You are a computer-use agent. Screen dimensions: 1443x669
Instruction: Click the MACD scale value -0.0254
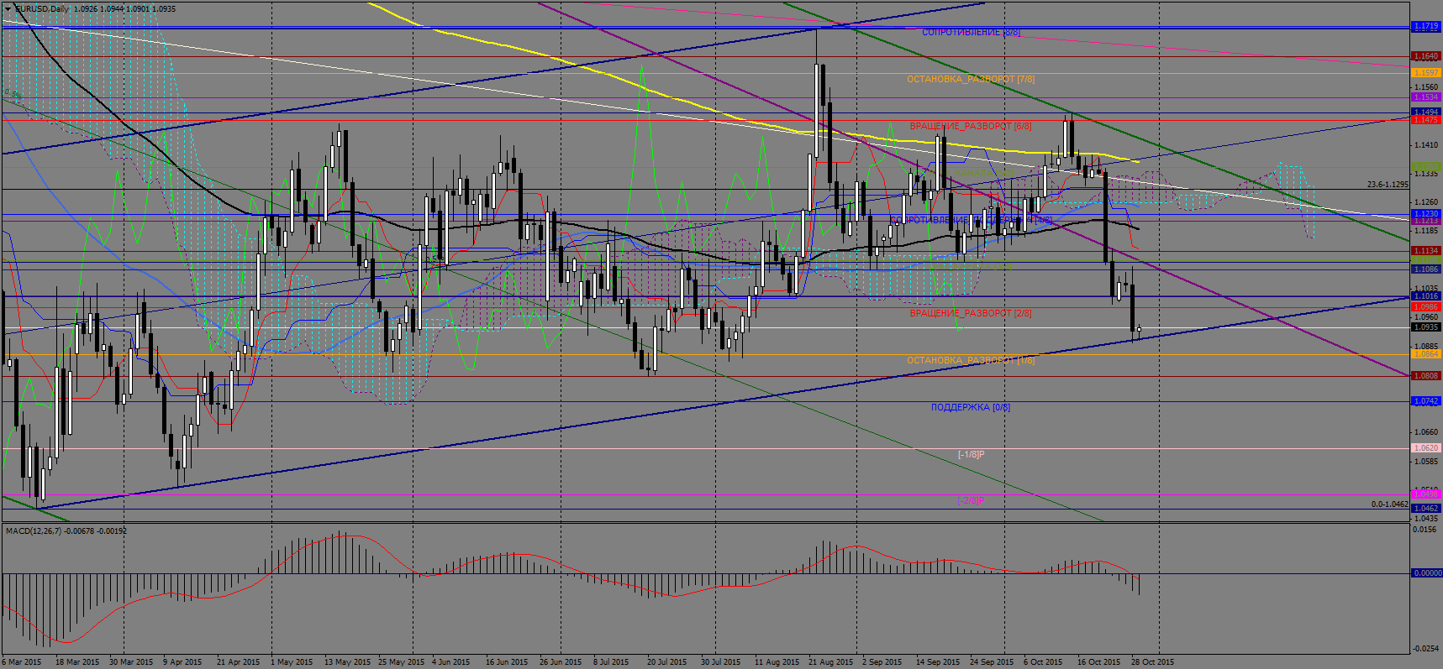click(x=1425, y=648)
